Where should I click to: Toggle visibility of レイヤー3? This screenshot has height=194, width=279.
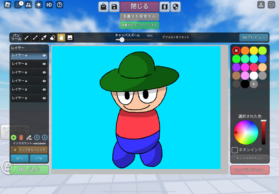[44, 89]
